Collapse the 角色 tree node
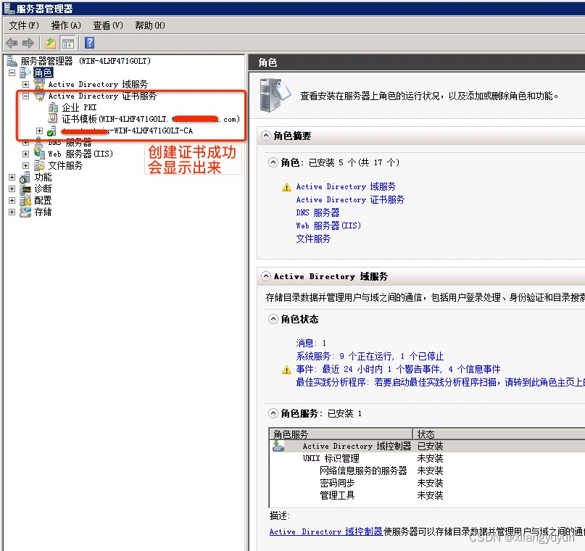 click(x=12, y=72)
